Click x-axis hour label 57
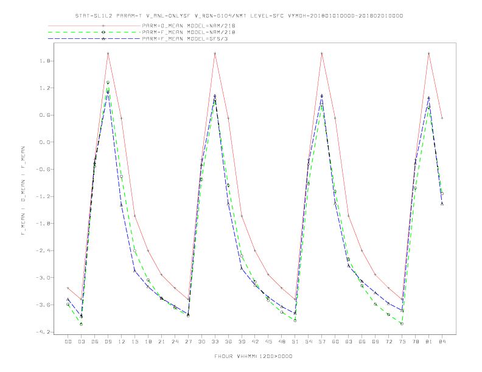The width and height of the screenshot is (482, 372). pos(322,342)
